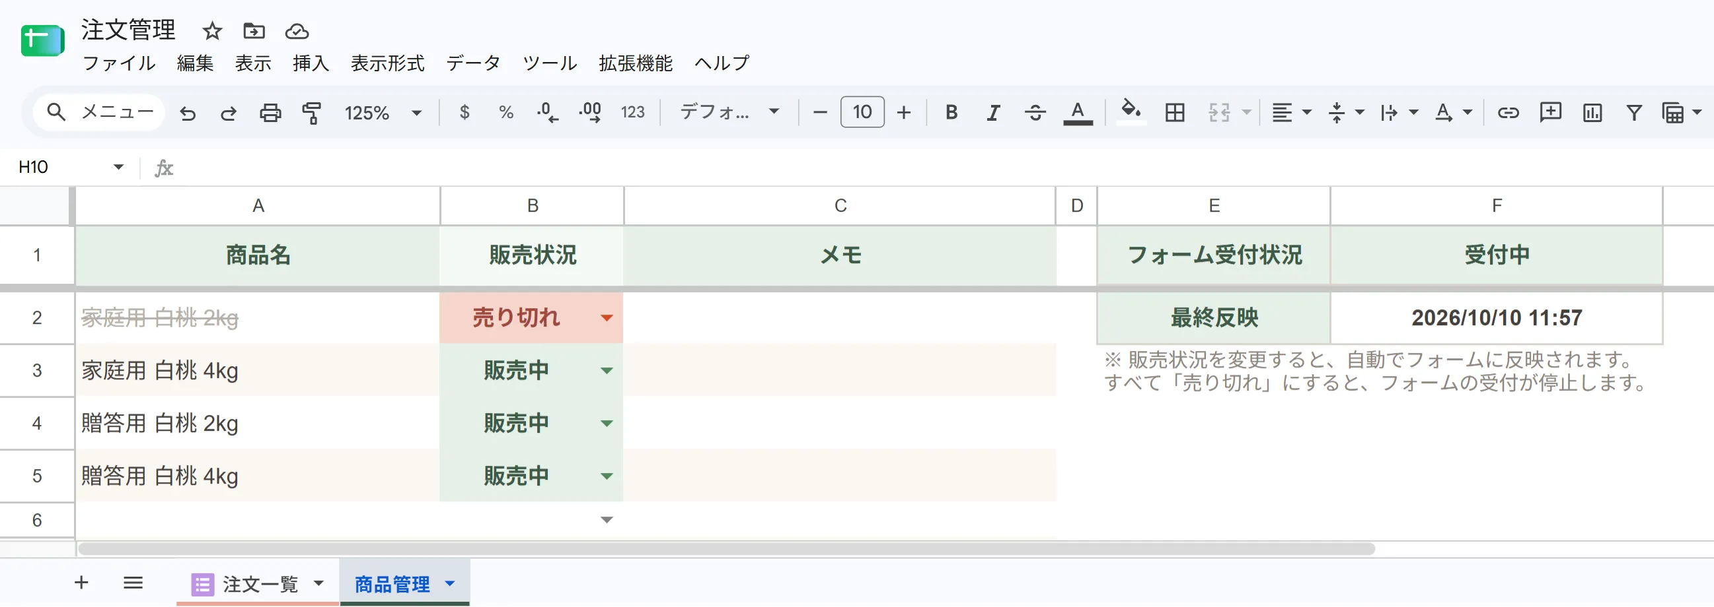Open 販売中 dropdown for 家庭用 白桃 4kg
1714x607 pixels.
coord(606,371)
